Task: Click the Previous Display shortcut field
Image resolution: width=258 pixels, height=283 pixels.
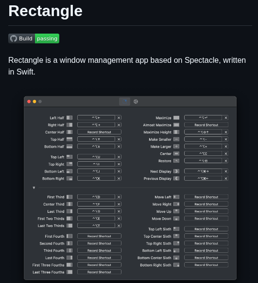Action: (203, 178)
